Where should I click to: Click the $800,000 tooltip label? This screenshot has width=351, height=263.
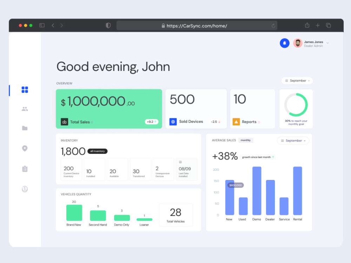point(236,185)
